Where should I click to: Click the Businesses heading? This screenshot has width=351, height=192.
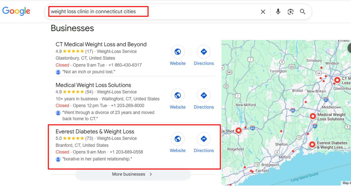72,28
